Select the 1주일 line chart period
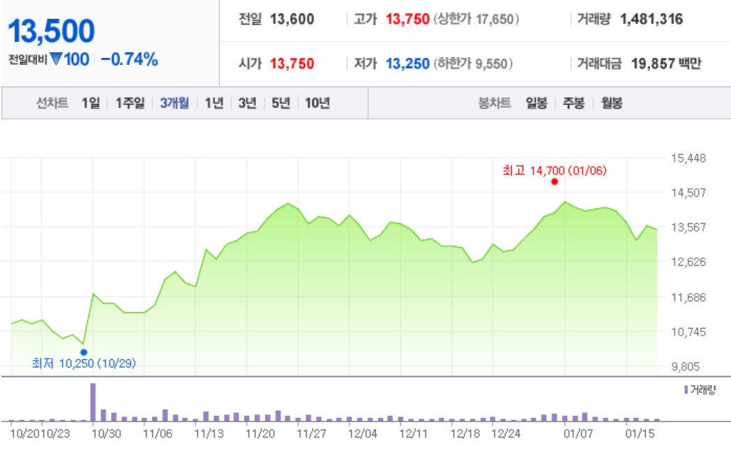Screen dimensions: 731x459 [130, 103]
